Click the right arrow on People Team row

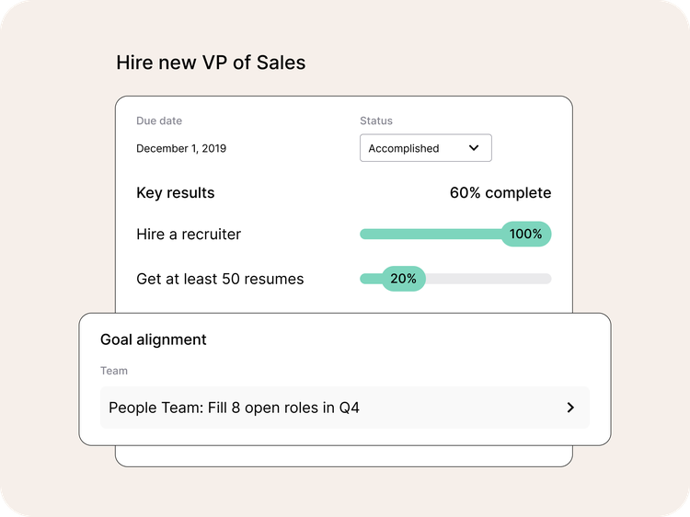(570, 408)
